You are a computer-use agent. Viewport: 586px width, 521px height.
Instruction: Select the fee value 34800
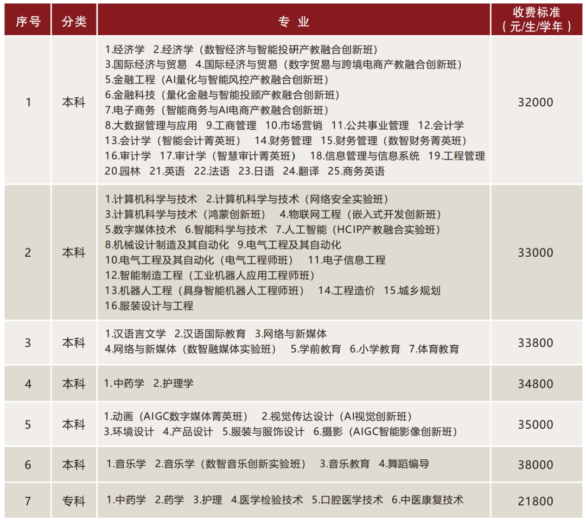[x=536, y=384]
